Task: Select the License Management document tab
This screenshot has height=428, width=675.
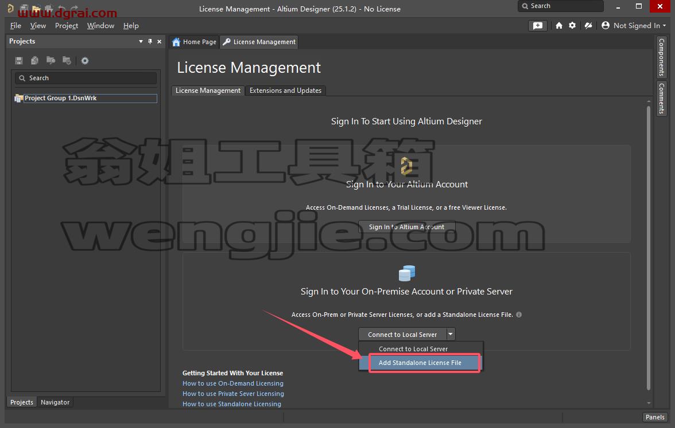Action: 259,42
